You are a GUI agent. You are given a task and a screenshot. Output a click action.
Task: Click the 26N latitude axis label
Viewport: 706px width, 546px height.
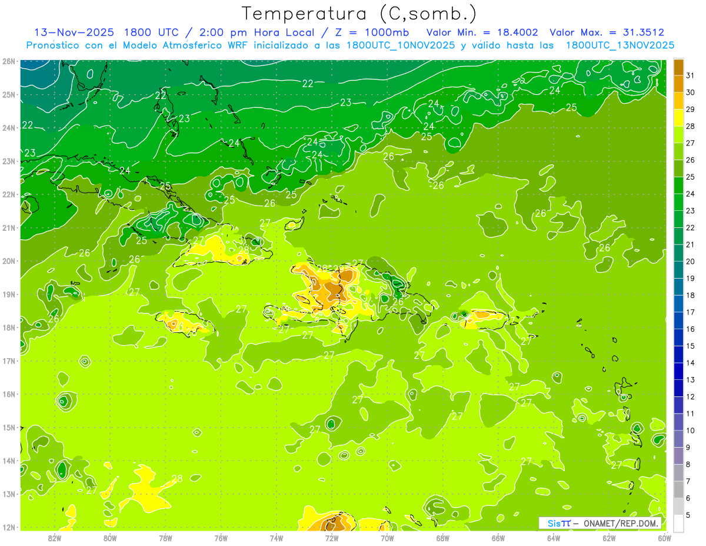tap(8, 61)
